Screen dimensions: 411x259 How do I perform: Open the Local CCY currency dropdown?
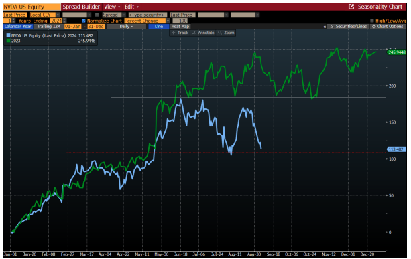58,15
